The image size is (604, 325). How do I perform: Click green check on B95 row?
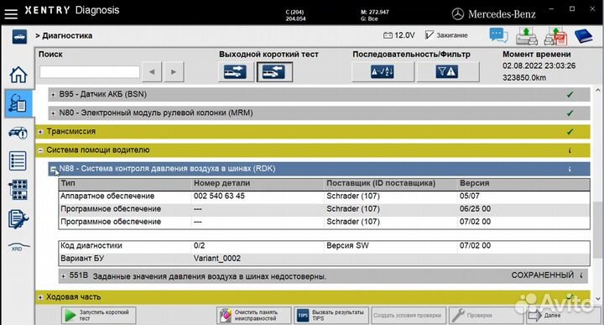click(570, 94)
